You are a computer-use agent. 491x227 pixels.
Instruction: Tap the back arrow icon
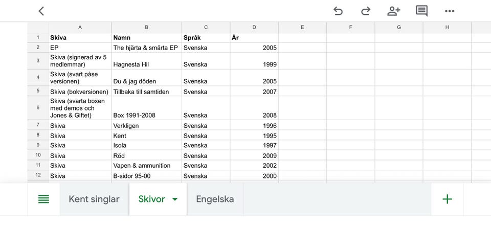pyautogui.click(x=41, y=11)
